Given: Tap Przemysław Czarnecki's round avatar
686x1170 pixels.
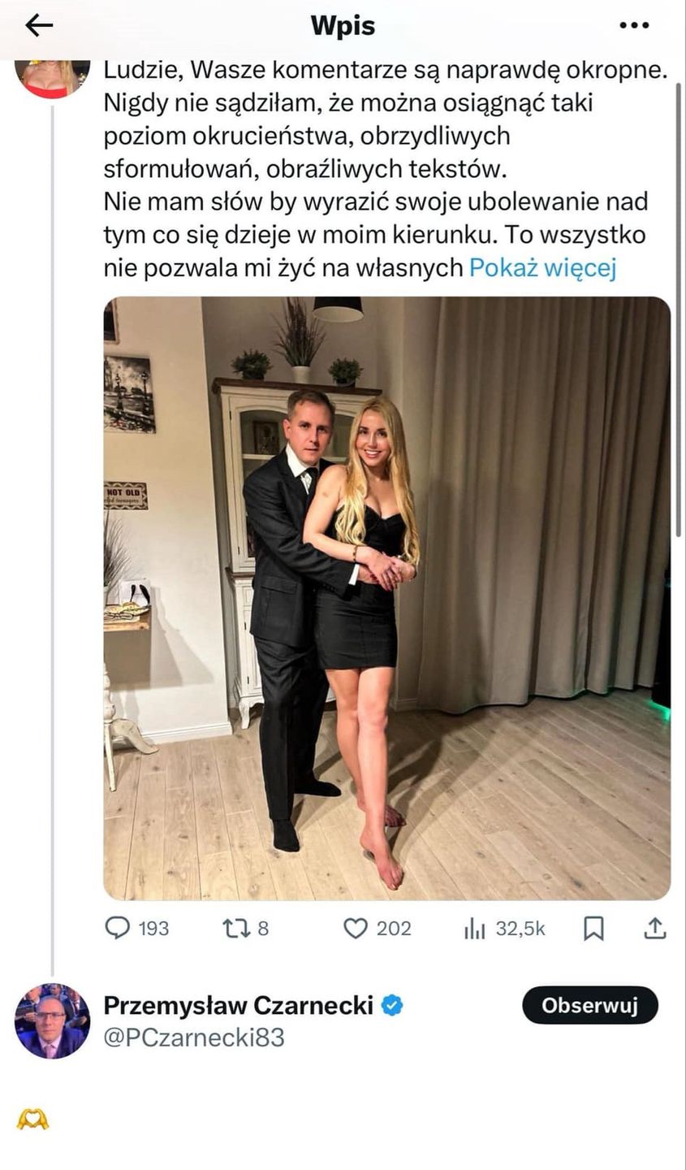Looking at the screenshot, I should tap(52, 1020).
